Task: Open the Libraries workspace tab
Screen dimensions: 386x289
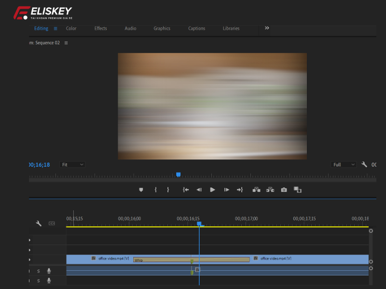Action: [231, 28]
